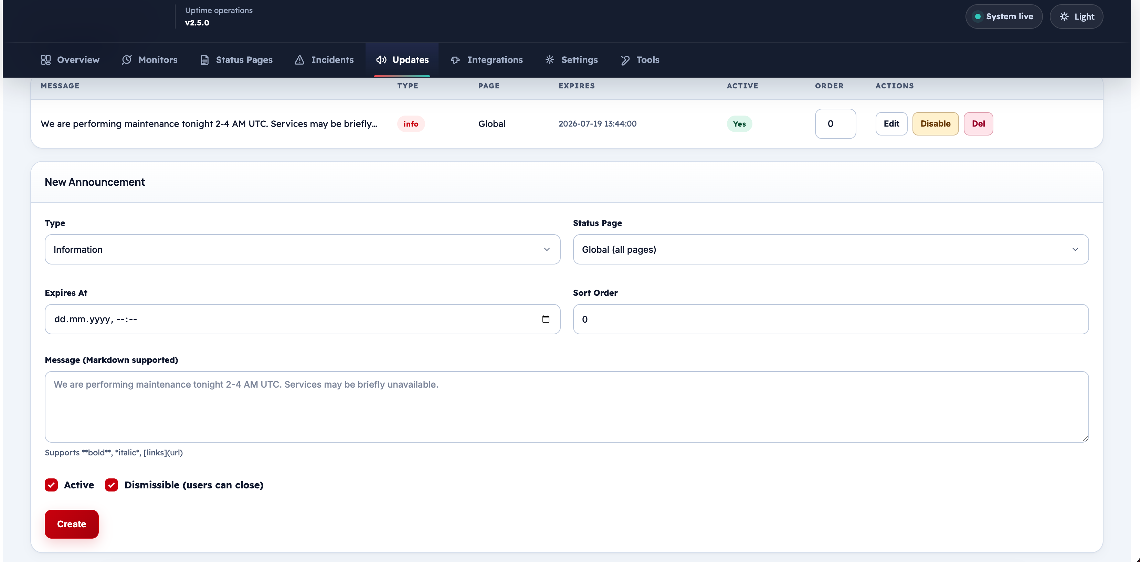Image resolution: width=1140 pixels, height=562 pixels.
Task: Select the Updates tab
Action: (402, 60)
